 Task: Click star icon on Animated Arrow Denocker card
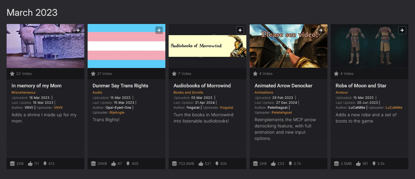click(x=255, y=74)
